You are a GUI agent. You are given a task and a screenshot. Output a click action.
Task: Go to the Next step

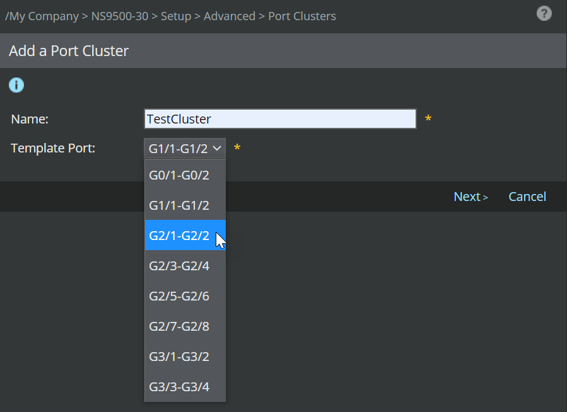[471, 197]
